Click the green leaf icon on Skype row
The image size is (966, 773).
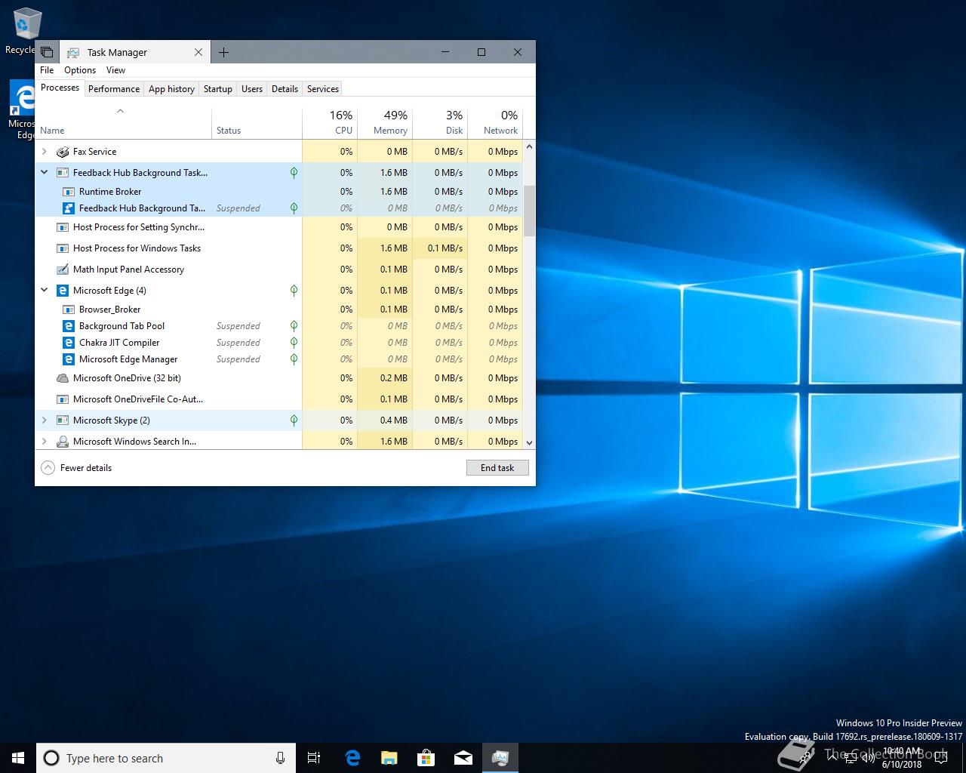pyautogui.click(x=294, y=420)
